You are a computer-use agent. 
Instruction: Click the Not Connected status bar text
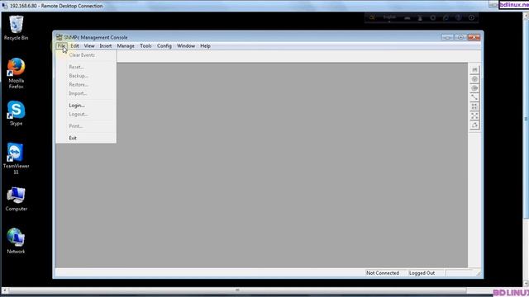point(382,273)
